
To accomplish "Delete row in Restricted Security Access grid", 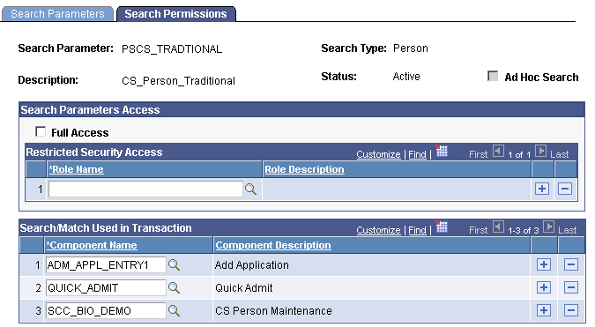I will 565,189.
